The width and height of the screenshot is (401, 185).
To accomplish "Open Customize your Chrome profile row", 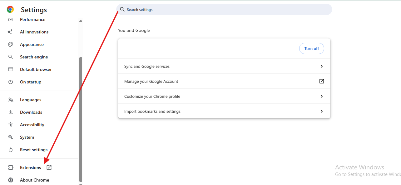I will pos(224,96).
